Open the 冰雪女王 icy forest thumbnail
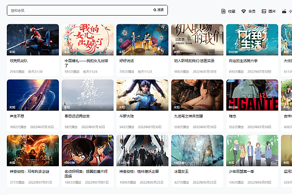 click(x=197, y=151)
